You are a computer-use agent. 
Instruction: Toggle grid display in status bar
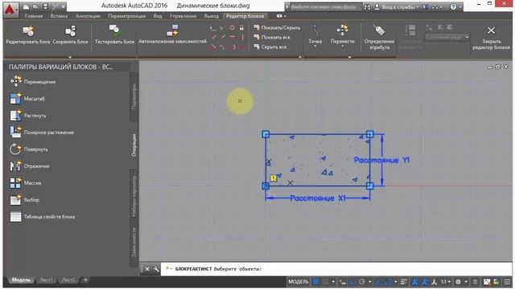tap(316, 282)
